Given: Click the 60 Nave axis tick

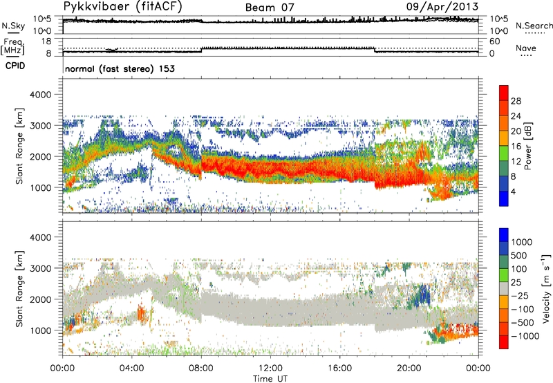Looking at the screenshot, I should click(495, 41).
